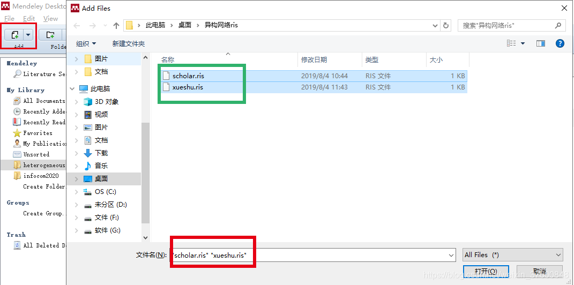Select All Documents in My Library

40,101
